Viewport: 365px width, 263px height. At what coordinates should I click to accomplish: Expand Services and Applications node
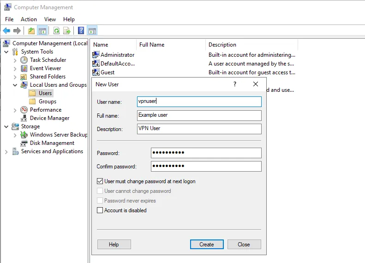click(x=6, y=151)
